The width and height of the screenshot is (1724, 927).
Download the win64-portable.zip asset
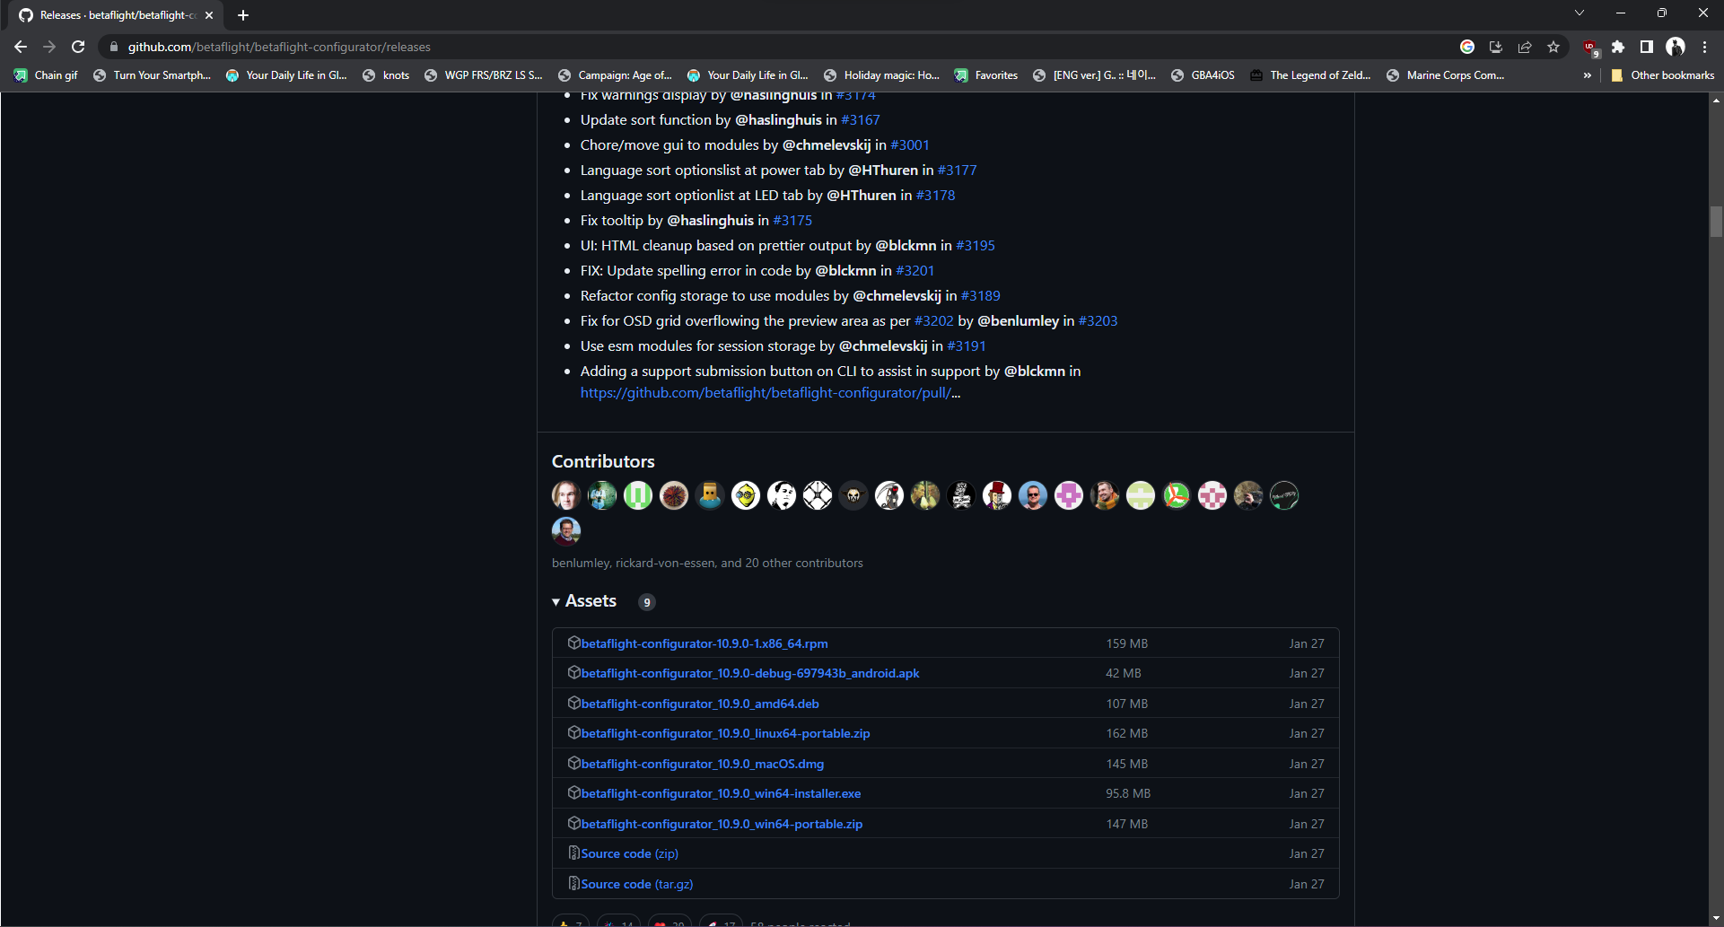click(722, 824)
